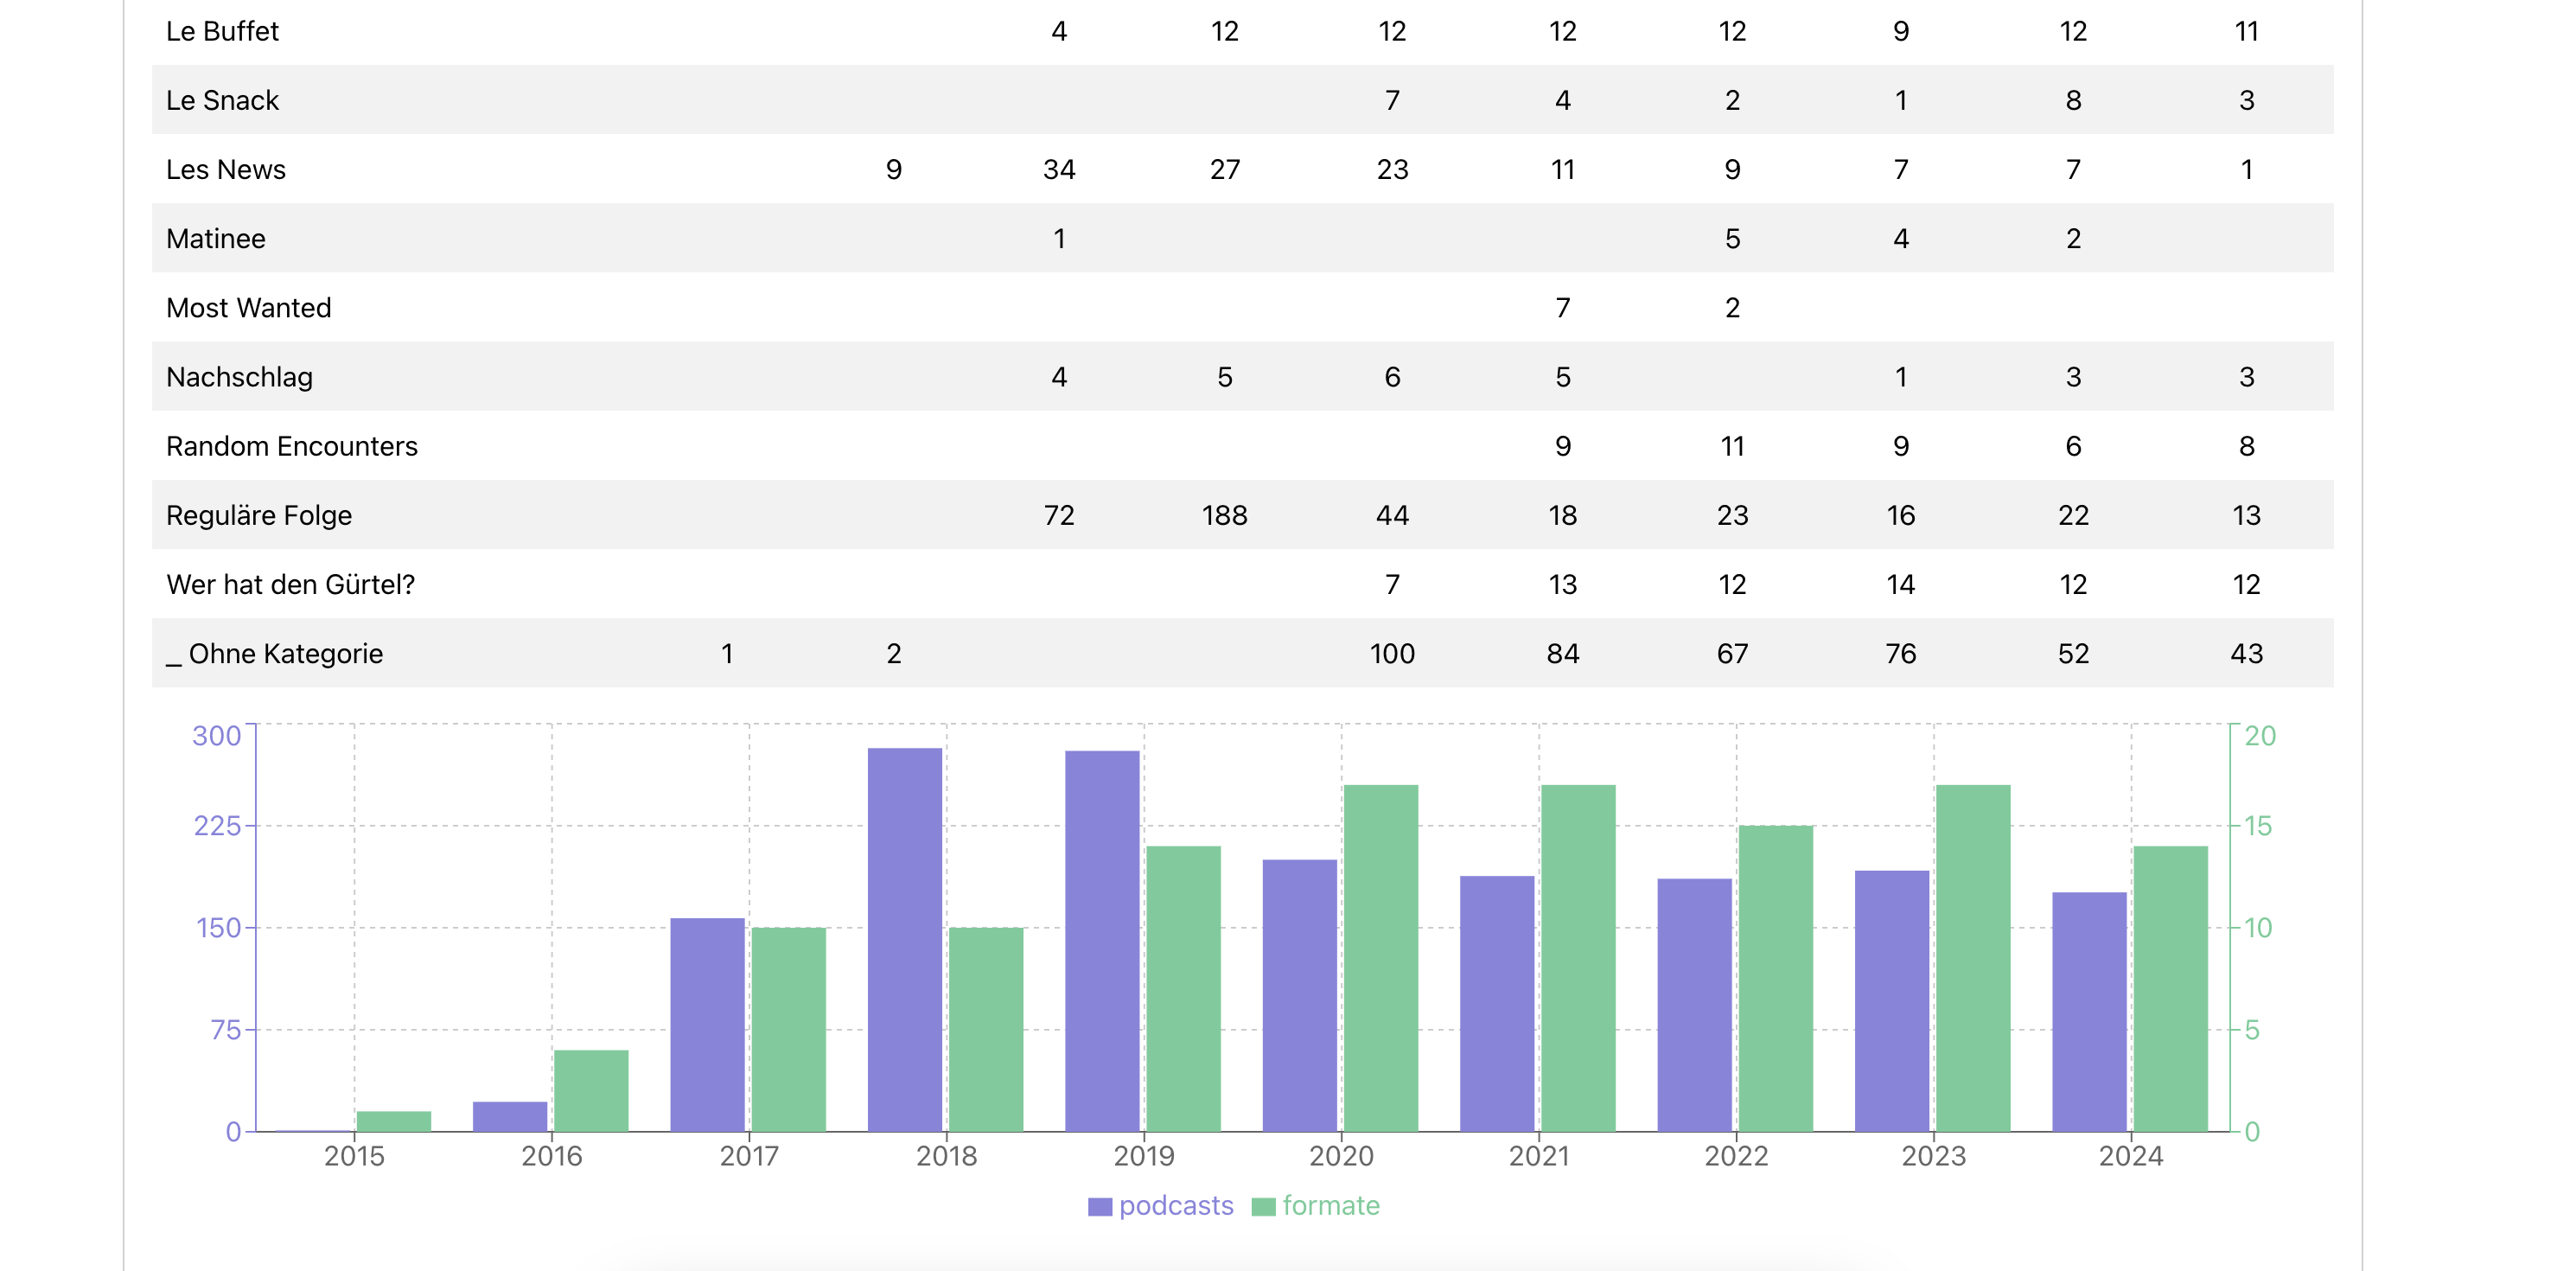The width and height of the screenshot is (2576, 1271).
Task: Select the Most Wanted row label
Action: click(248, 308)
